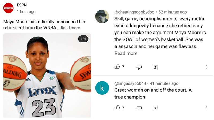The height and width of the screenshot is (120, 214).
Task: Open replies on kingassyo6043 comment
Action: (155, 108)
